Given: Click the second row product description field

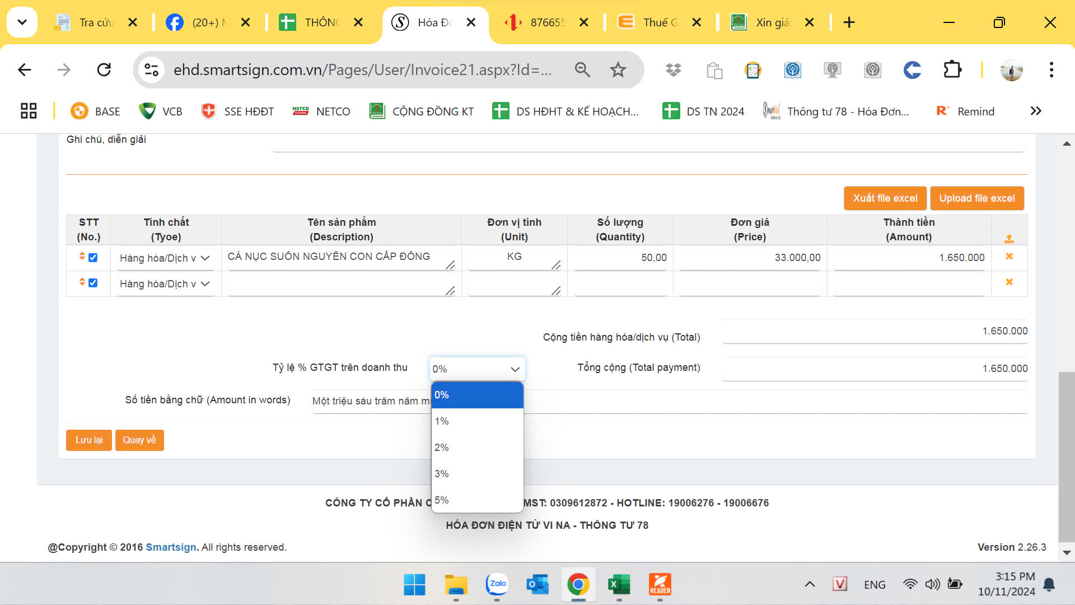Looking at the screenshot, I should pyautogui.click(x=340, y=283).
